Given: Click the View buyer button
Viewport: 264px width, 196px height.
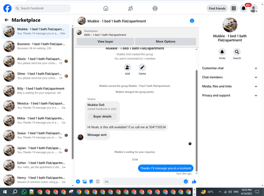Looking at the screenshot, I should click(x=105, y=42).
